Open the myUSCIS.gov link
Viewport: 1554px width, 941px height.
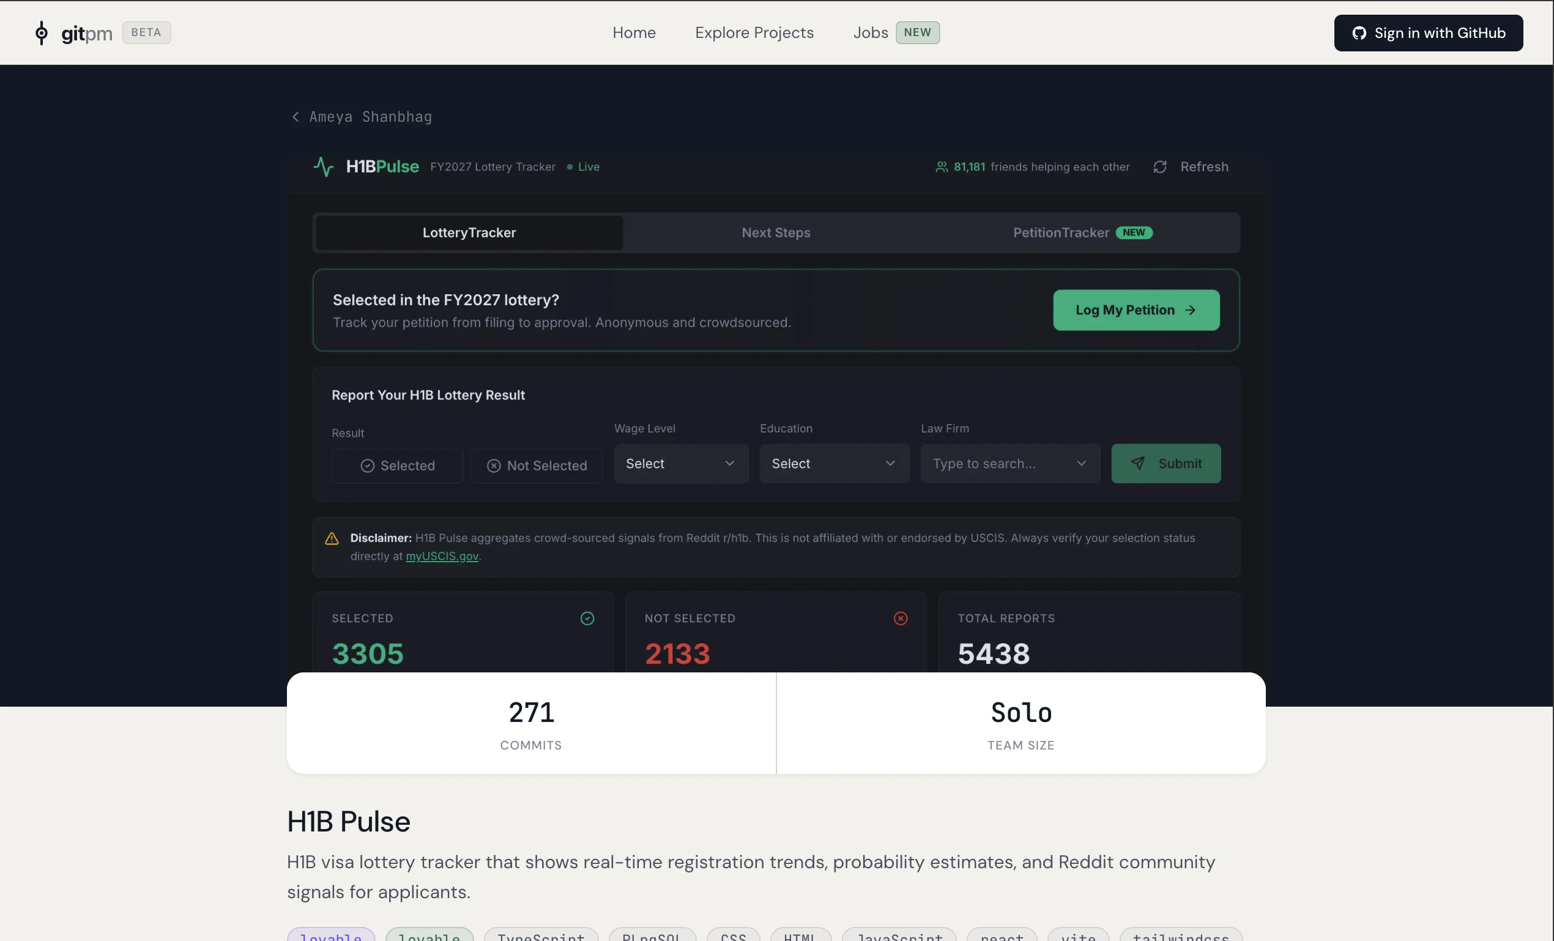[x=442, y=556]
